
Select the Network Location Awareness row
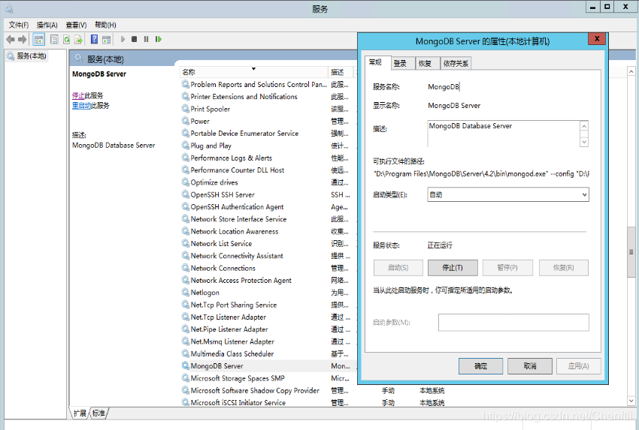[x=268, y=231]
